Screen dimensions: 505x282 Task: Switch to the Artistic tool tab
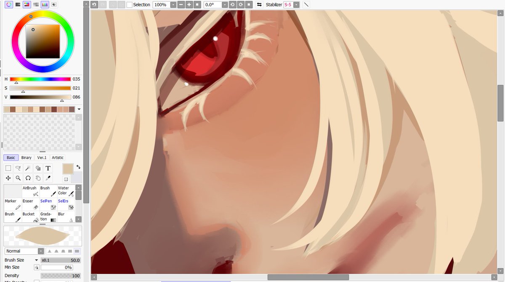58,158
